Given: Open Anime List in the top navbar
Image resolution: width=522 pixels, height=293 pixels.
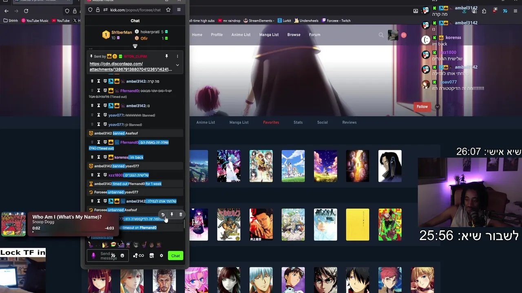Looking at the screenshot, I should click(241, 35).
